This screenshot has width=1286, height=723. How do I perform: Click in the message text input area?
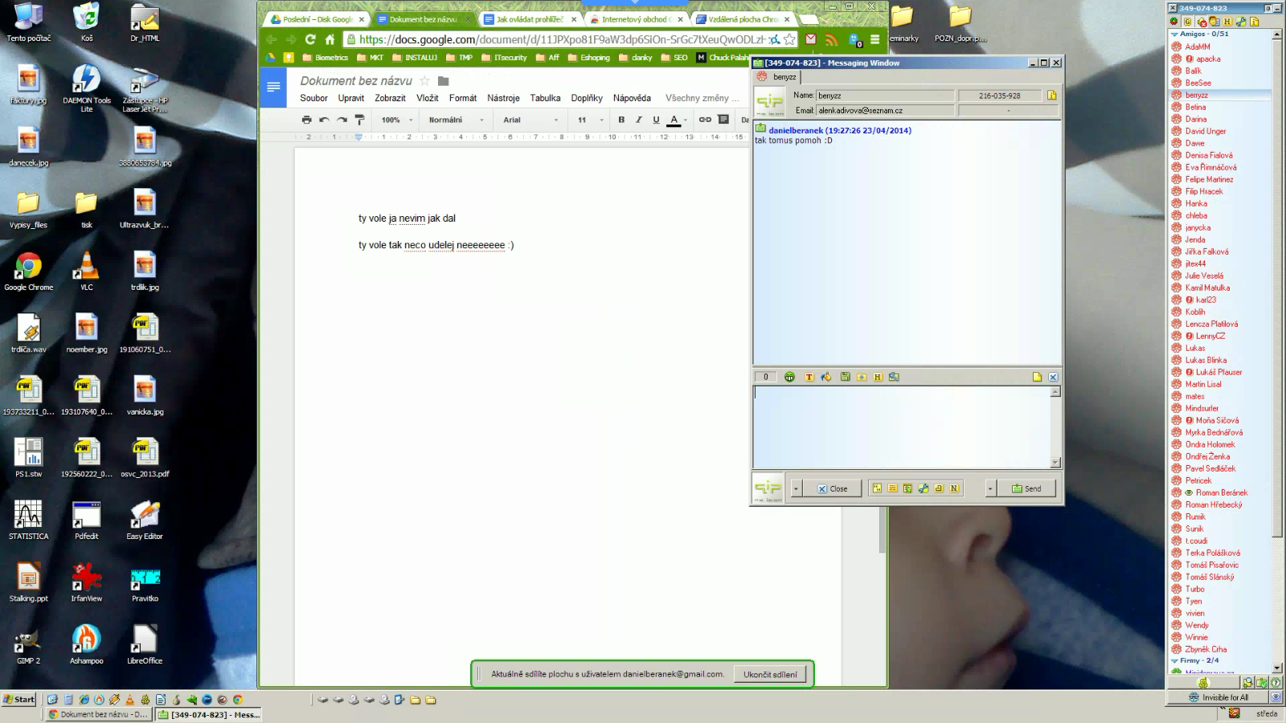[901, 427]
